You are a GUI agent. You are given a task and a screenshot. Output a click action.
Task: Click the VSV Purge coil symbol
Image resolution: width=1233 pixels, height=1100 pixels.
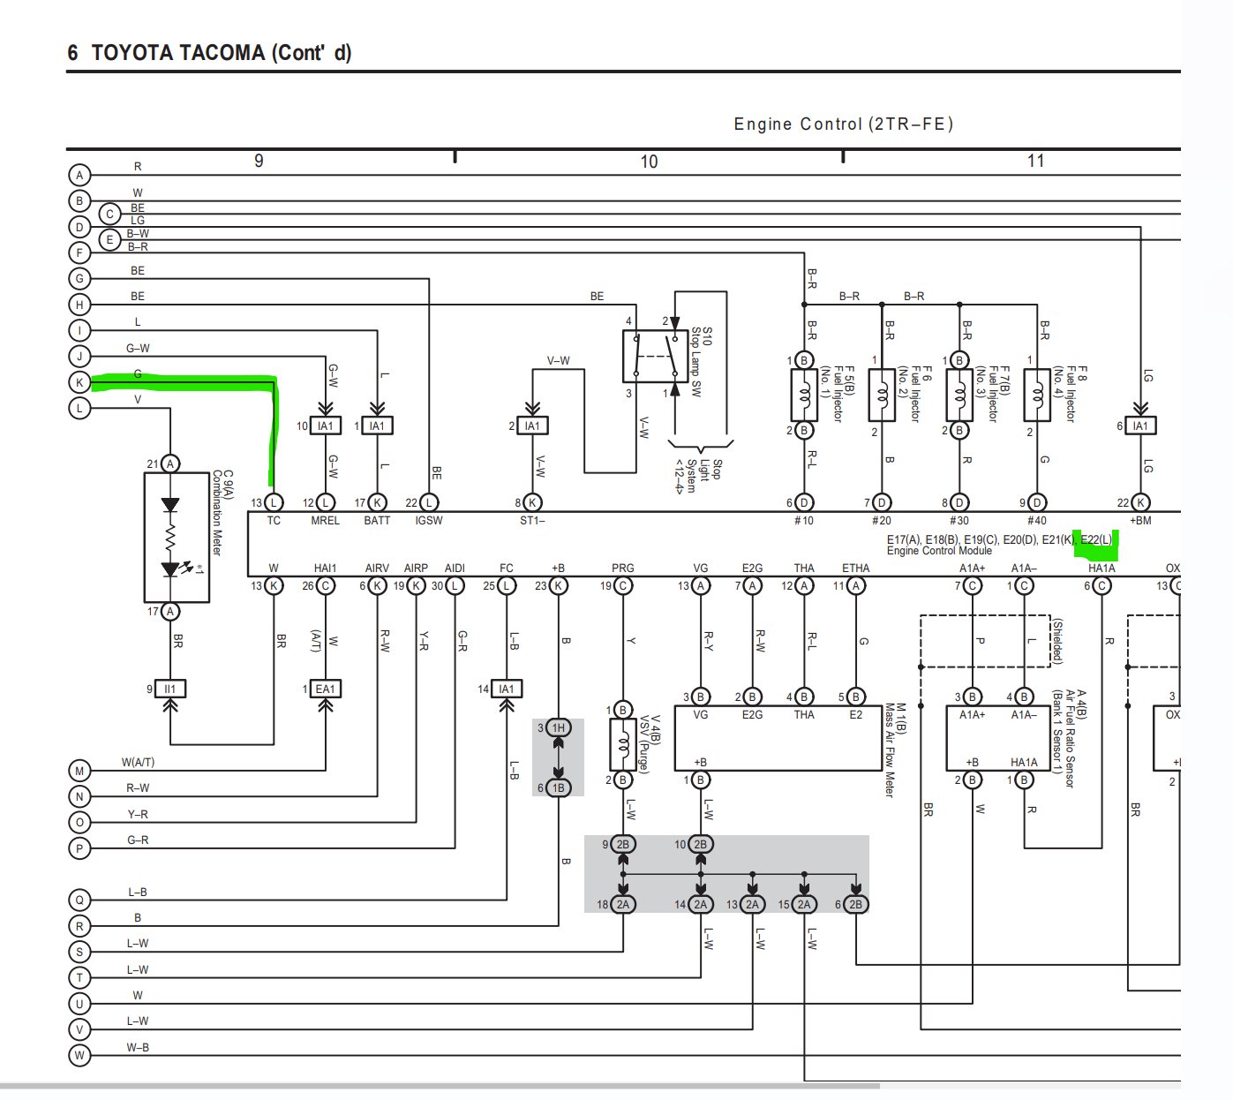(x=623, y=744)
